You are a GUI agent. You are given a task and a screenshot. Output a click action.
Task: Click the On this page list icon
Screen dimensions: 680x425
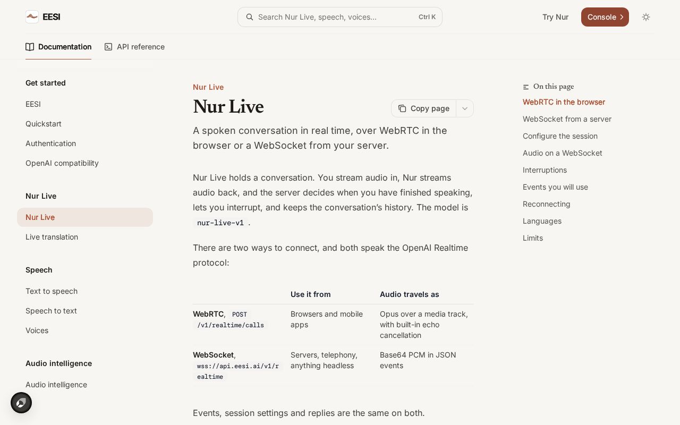(x=526, y=87)
